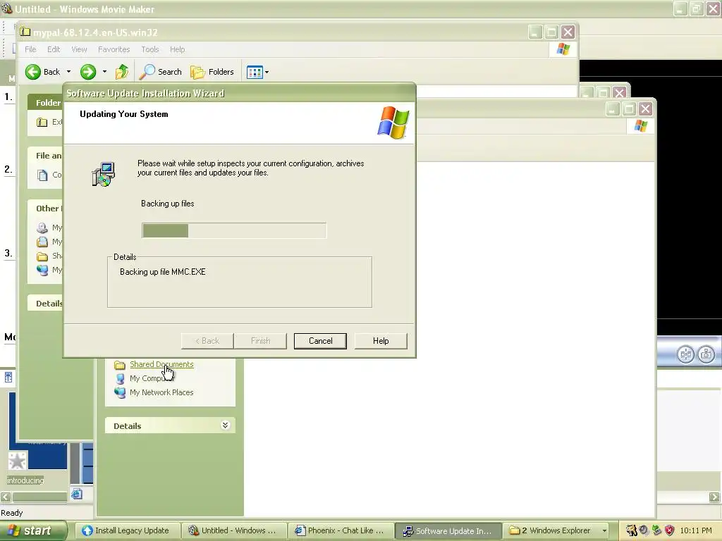Click the wizard setup computer icon
The width and height of the screenshot is (722, 541).
pyautogui.click(x=103, y=175)
